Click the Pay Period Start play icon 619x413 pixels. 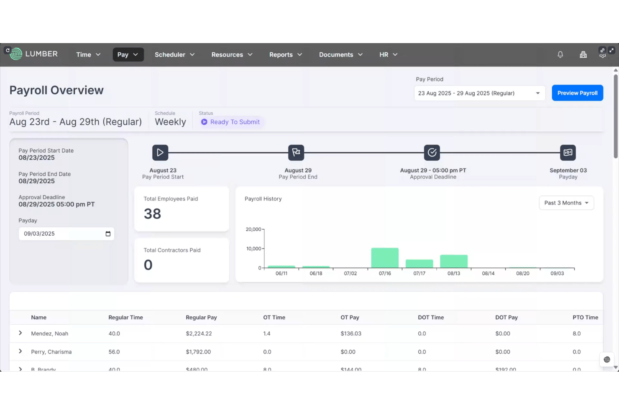click(x=160, y=153)
